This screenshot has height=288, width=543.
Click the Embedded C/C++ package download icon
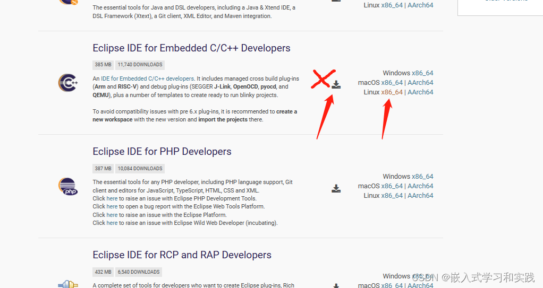coord(336,85)
